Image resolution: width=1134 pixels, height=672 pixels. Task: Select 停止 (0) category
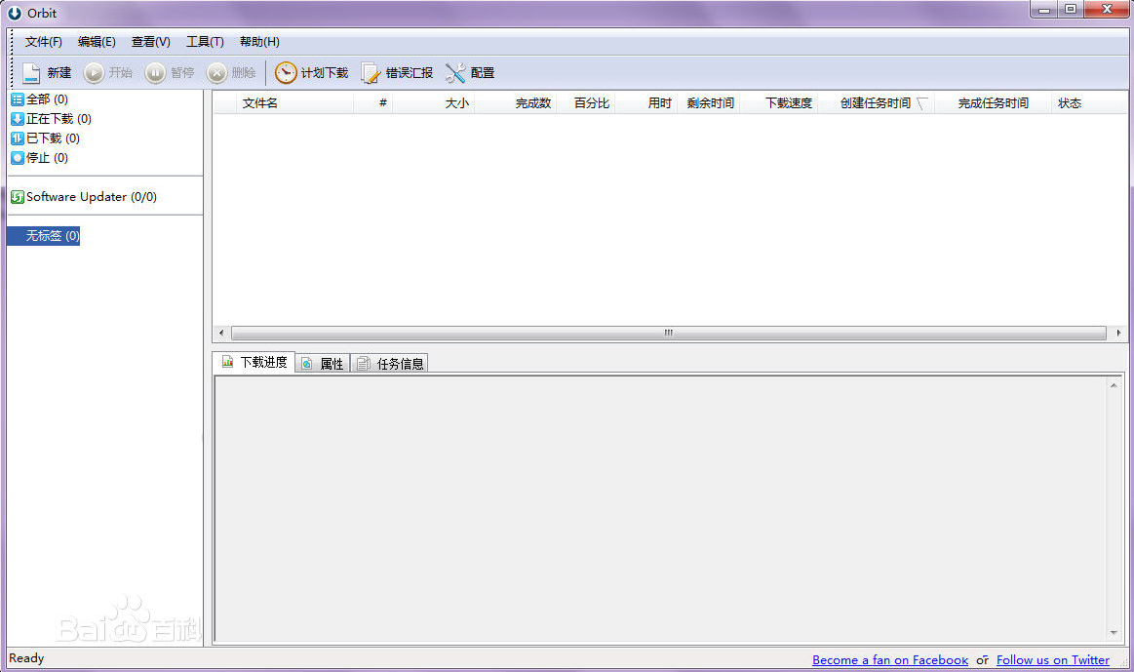40,158
